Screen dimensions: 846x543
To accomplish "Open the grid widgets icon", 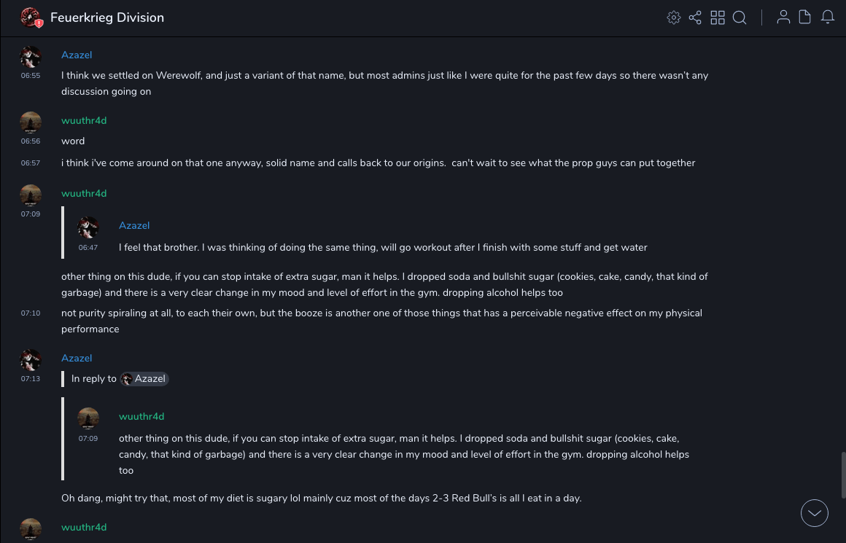I will pyautogui.click(x=718, y=17).
